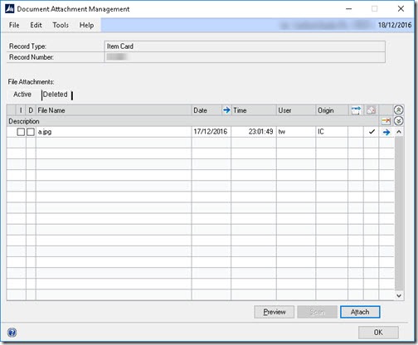Switch to the Deleted tab

[56, 95]
